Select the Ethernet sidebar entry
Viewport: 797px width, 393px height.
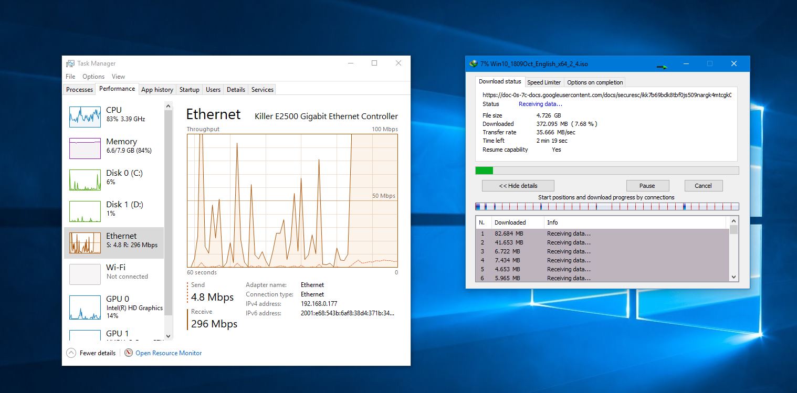click(x=114, y=243)
